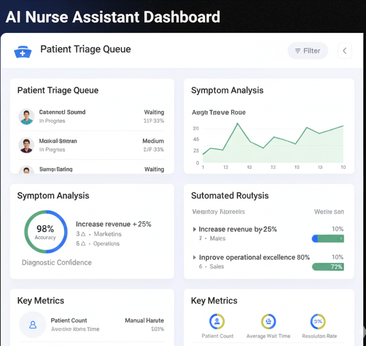366x346 pixels.
Task: Click the nurse cap logo icon
Action: coord(22,51)
